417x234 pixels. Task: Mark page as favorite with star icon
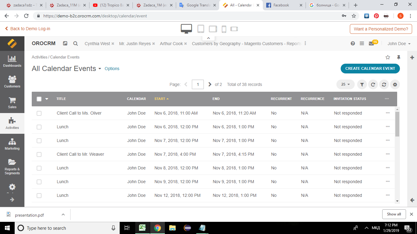[x=388, y=57]
